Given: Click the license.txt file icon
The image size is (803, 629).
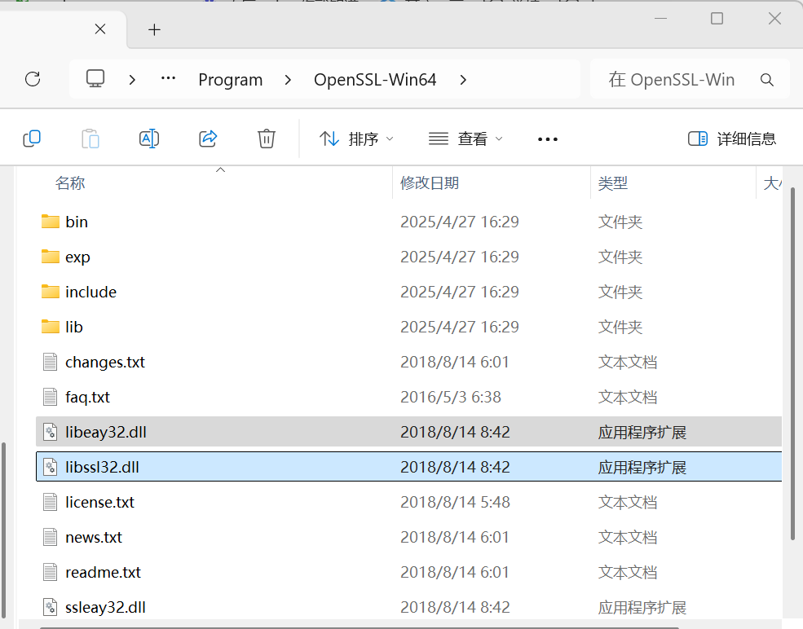Looking at the screenshot, I should [51, 502].
